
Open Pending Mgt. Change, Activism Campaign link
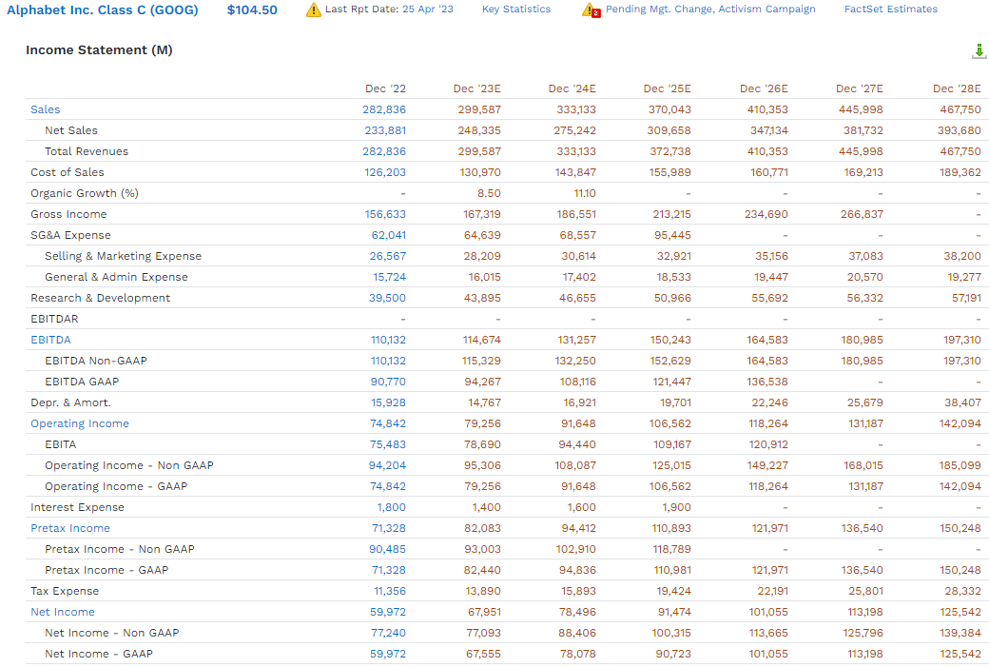click(x=710, y=9)
